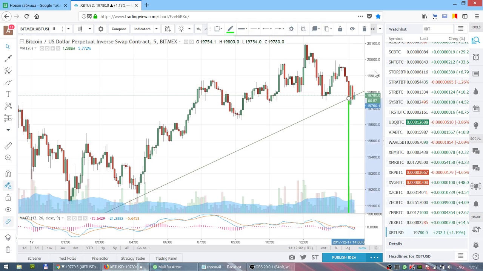483x271 pixels.
Task: Open the Text Notes tab
Action: click(x=68, y=258)
